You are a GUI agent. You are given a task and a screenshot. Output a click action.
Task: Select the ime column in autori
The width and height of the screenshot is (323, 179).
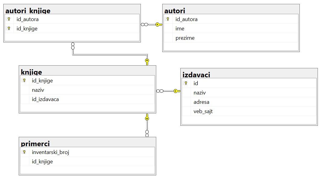click(180, 29)
